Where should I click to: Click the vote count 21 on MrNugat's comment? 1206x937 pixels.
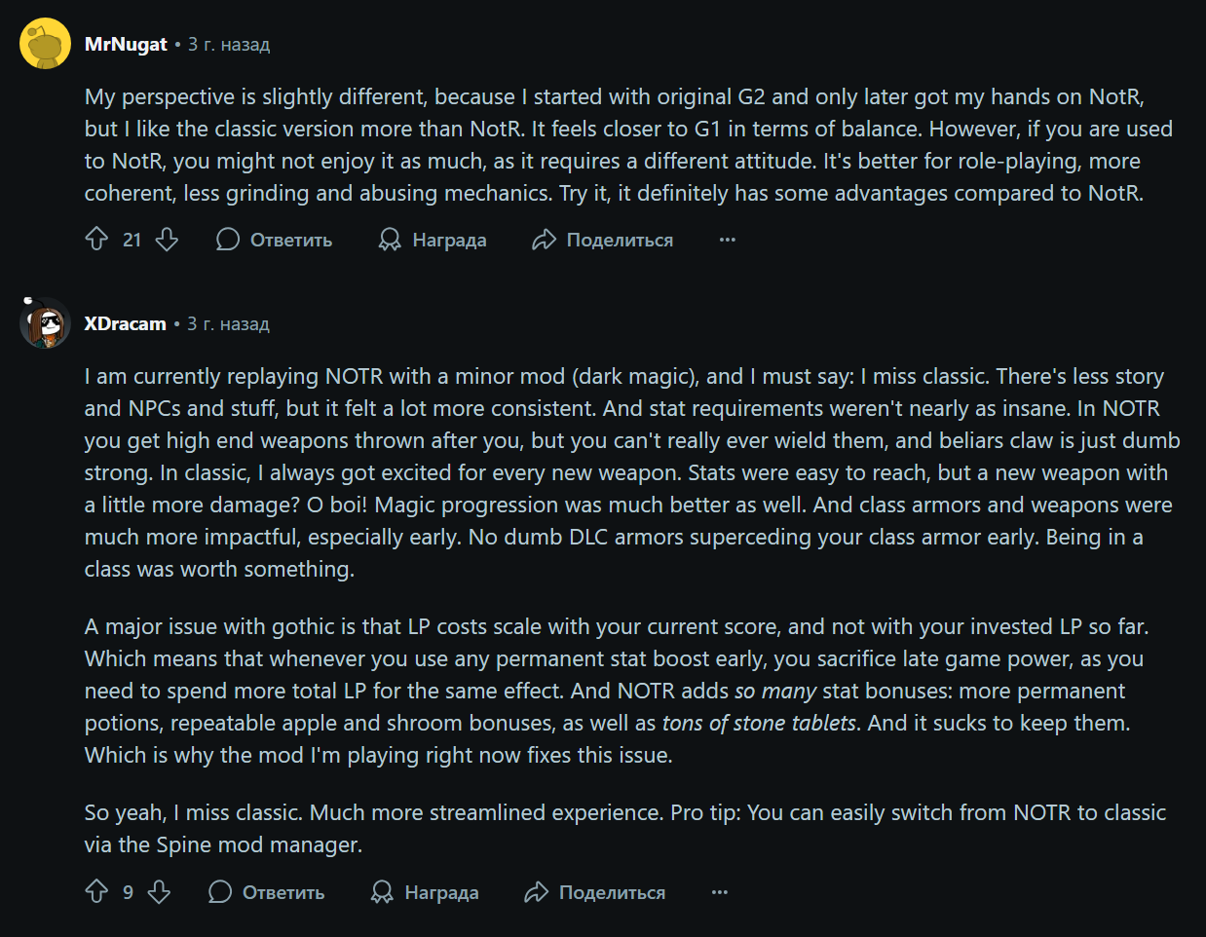click(132, 240)
